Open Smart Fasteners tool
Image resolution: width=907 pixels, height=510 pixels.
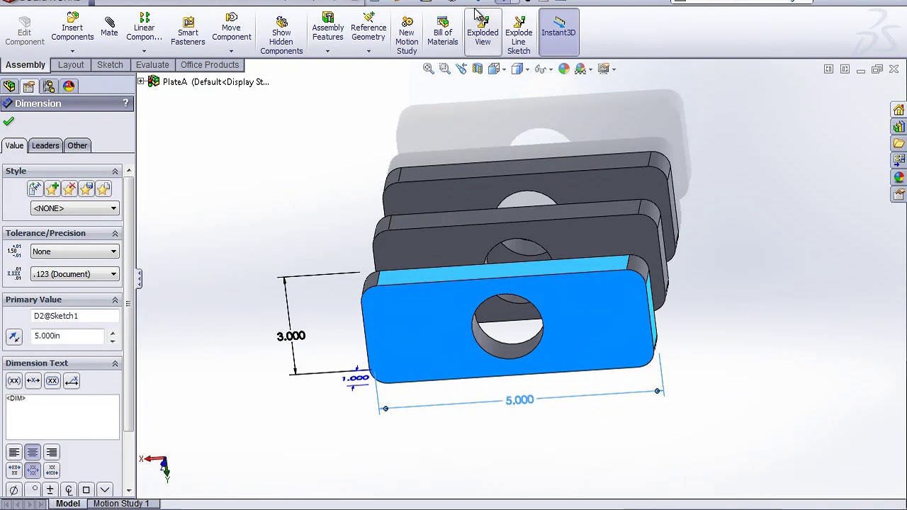(188, 32)
